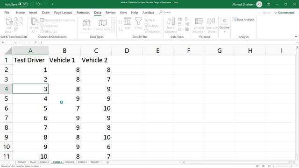Image resolution: width=299 pixels, height=168 pixels.
Task: Click the Manage Data Model icon
Action: point(187,29)
